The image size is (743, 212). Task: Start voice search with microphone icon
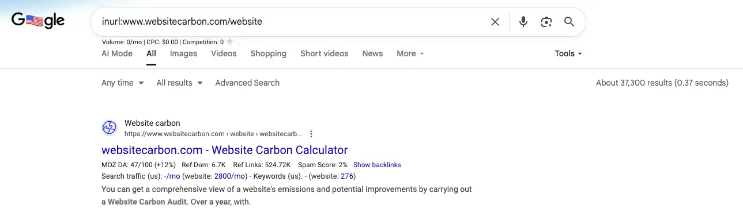click(523, 22)
